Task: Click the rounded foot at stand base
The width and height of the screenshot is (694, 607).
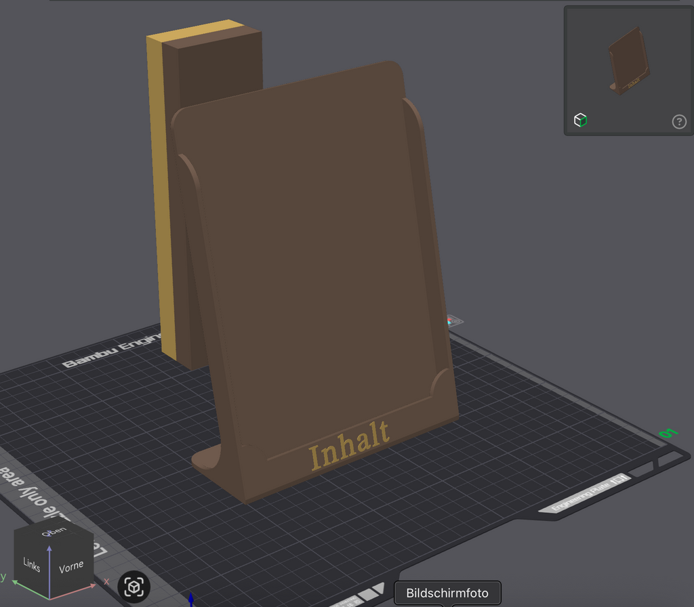Action: [x=207, y=458]
